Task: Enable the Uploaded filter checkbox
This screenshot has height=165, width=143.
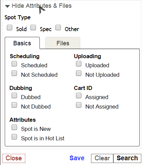Action: (x=79, y=64)
